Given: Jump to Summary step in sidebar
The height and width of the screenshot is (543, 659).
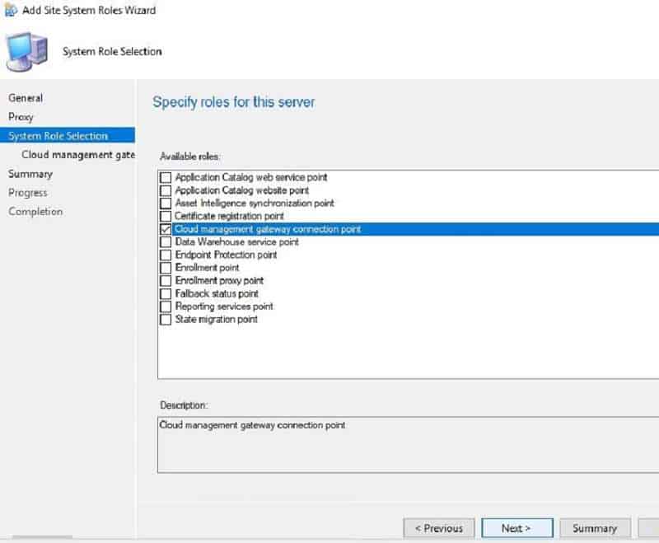Looking at the screenshot, I should 30,174.
